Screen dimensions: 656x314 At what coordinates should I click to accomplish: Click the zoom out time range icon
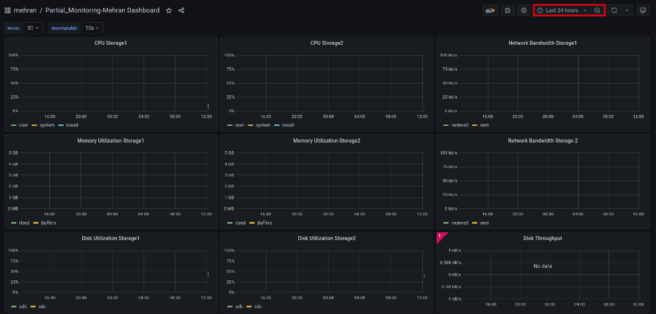[x=598, y=10]
